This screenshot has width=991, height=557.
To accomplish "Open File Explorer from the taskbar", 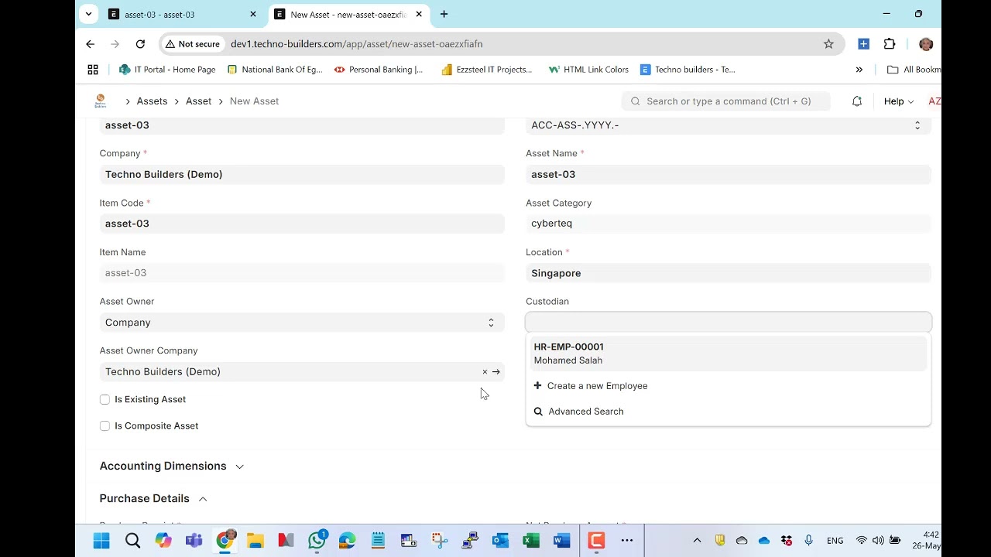I will [x=255, y=541].
